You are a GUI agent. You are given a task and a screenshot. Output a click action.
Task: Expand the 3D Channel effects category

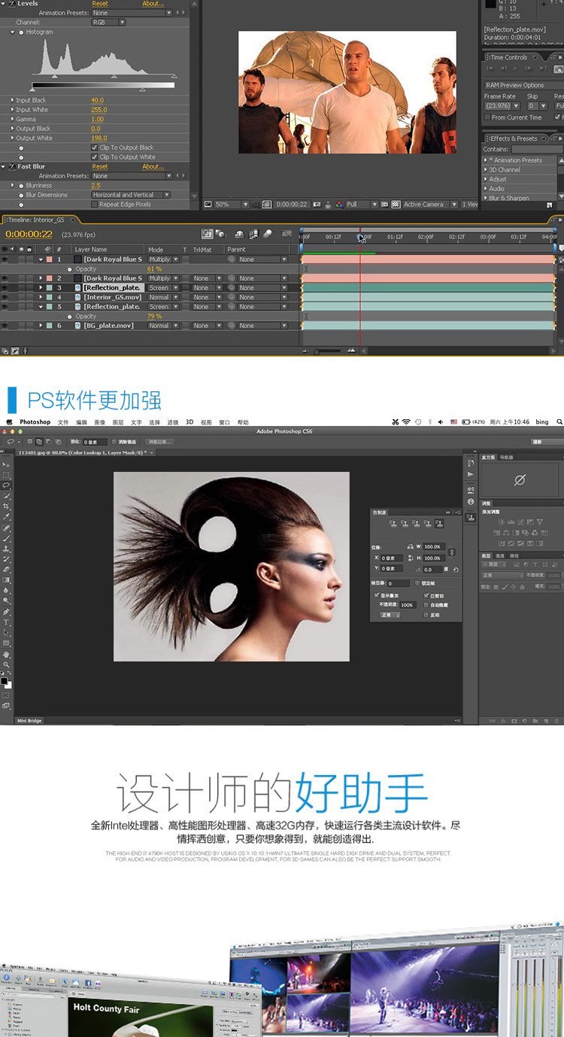(485, 170)
